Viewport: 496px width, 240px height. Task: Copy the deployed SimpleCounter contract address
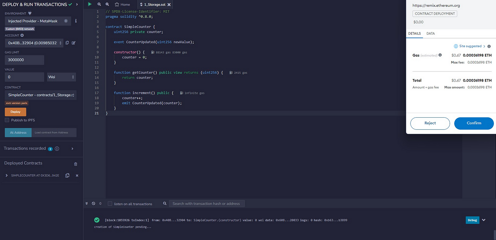pos(67,175)
